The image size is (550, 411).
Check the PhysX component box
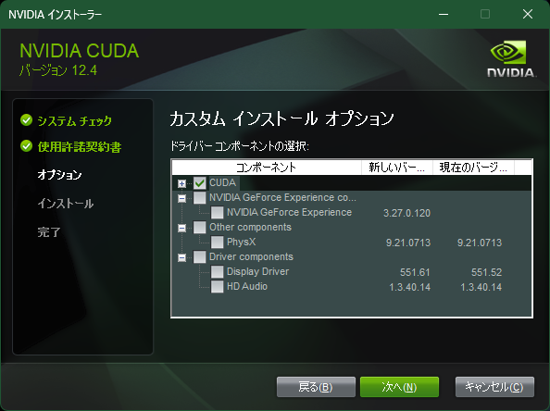pyautogui.click(x=217, y=242)
